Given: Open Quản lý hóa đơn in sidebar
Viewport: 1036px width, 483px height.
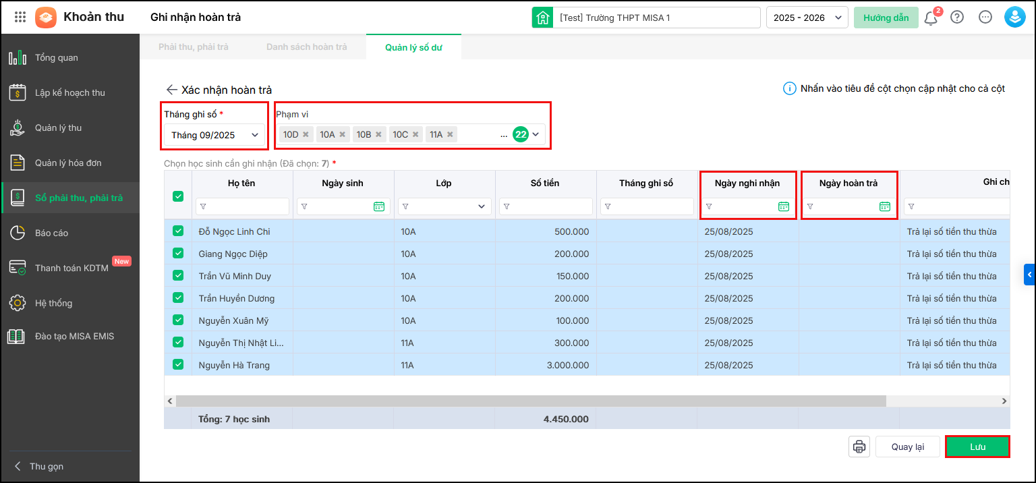Looking at the screenshot, I should [68, 163].
